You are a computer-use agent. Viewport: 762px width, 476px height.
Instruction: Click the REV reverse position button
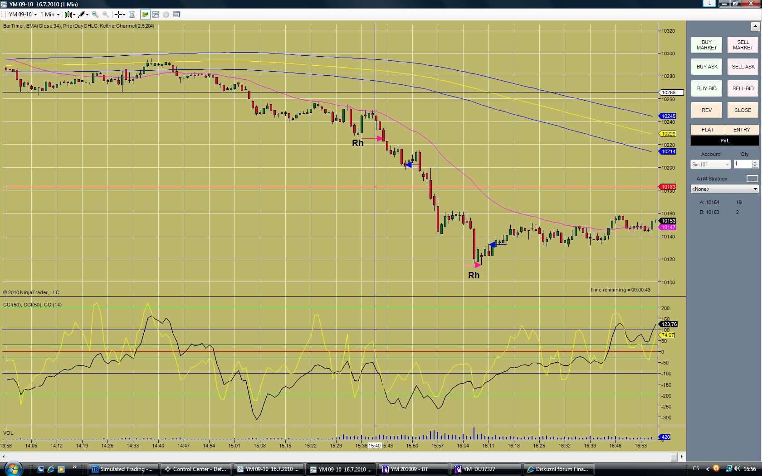coord(706,110)
